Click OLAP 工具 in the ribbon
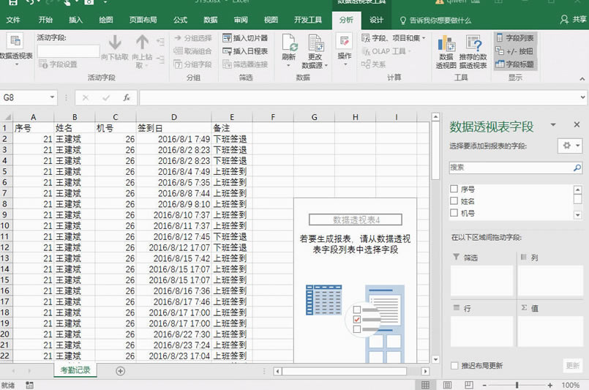 click(x=386, y=51)
